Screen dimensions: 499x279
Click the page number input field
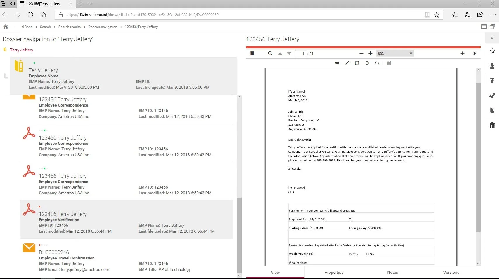301,53
